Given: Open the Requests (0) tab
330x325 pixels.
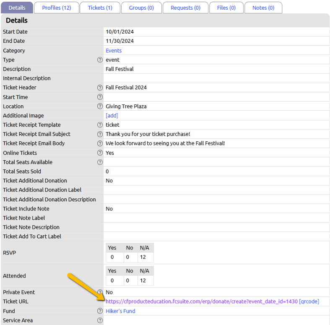Looking at the screenshot, I should pos(185,8).
